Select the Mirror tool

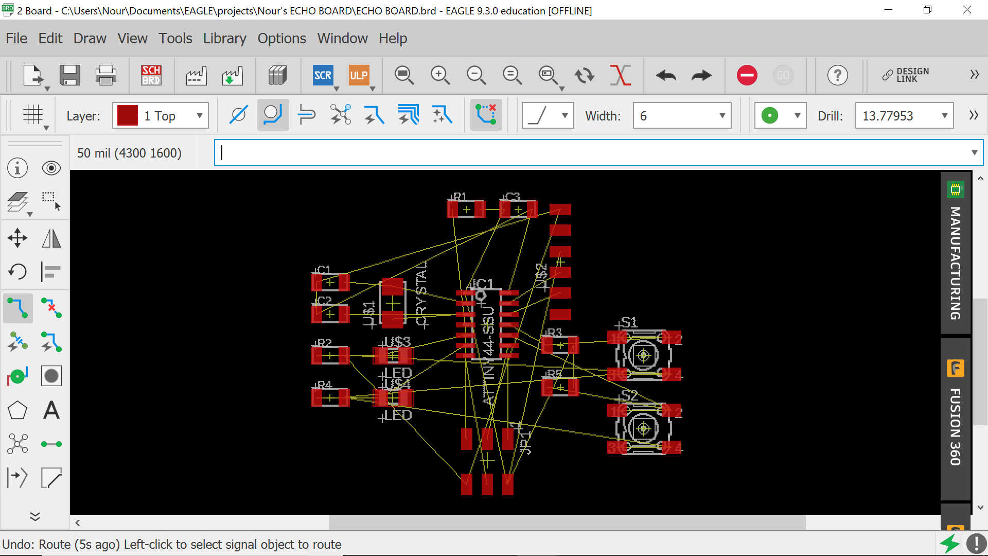pos(51,238)
